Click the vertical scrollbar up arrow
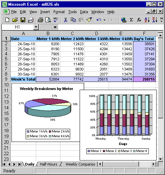The image size is (165, 175). [x=160, y=35]
